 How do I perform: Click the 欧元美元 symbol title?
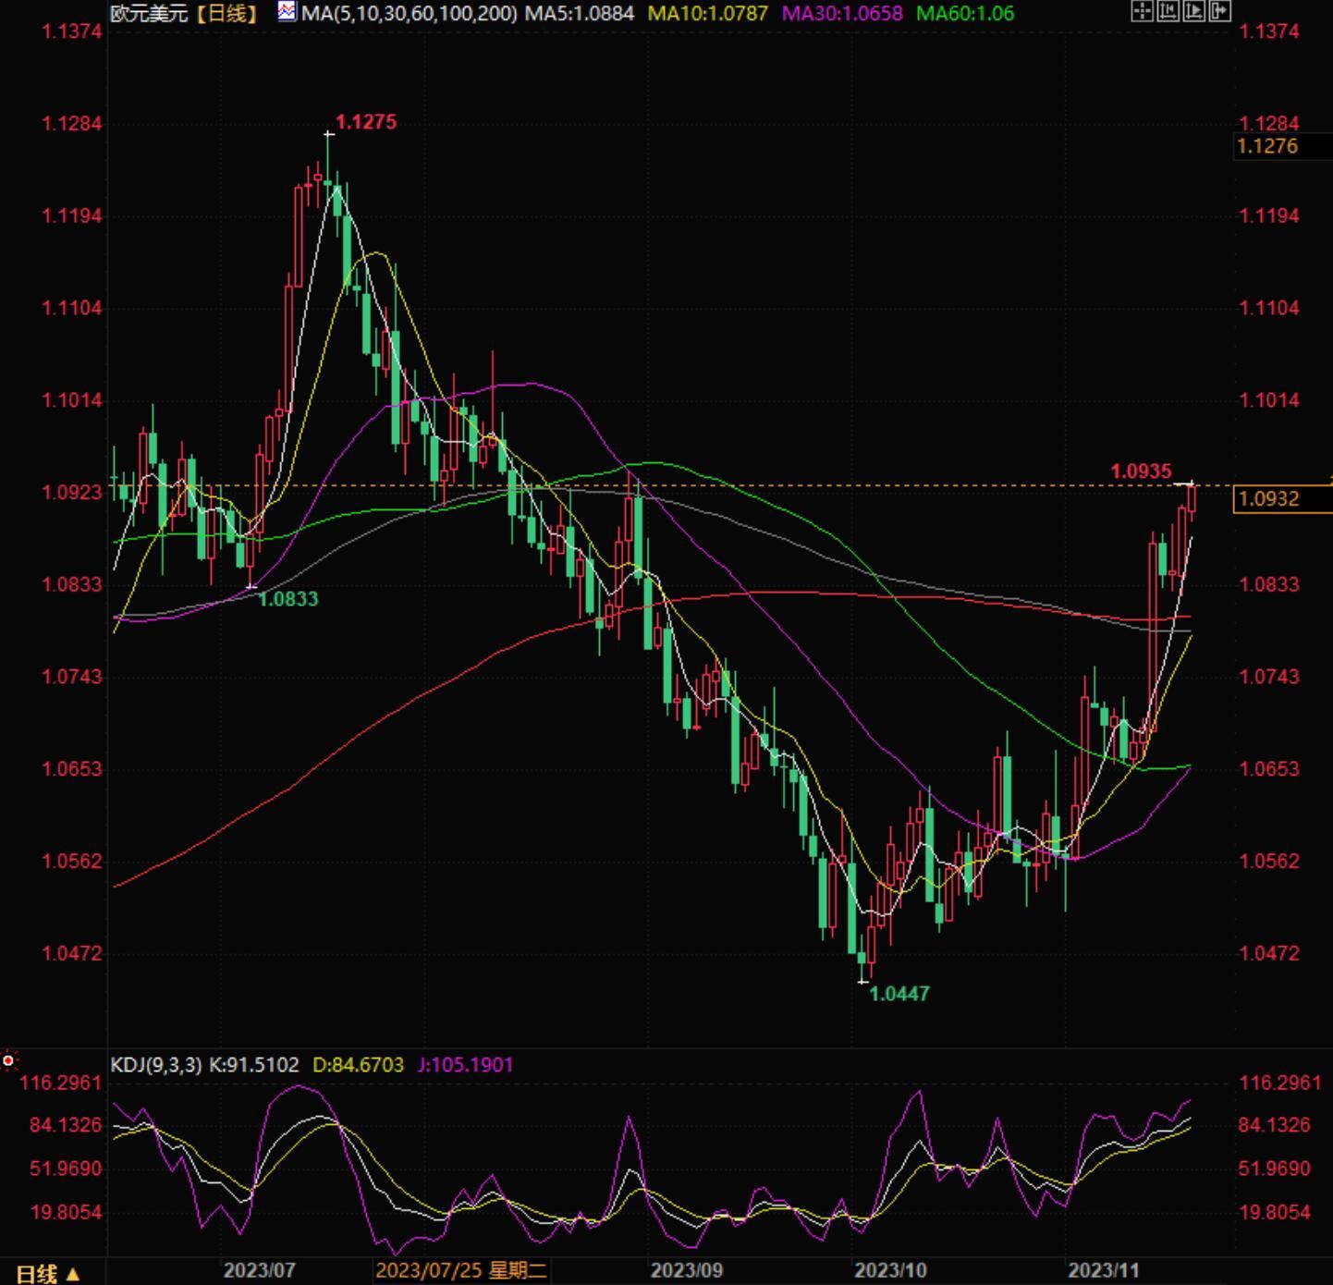coord(150,13)
